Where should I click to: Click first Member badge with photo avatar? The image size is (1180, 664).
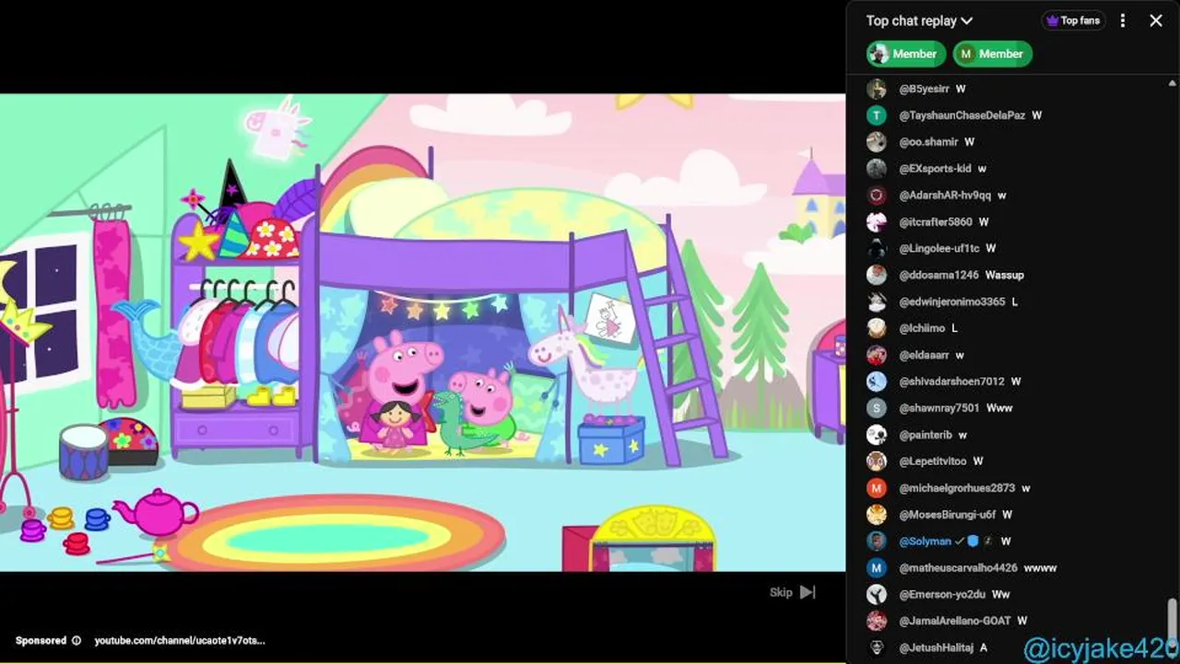point(905,53)
